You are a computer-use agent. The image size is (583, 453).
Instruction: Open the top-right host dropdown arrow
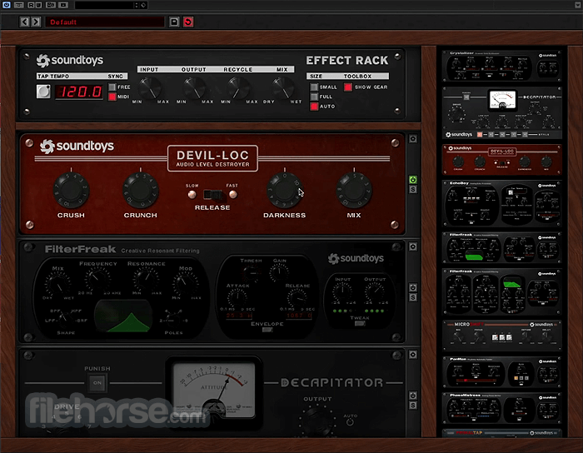tap(578, 5)
